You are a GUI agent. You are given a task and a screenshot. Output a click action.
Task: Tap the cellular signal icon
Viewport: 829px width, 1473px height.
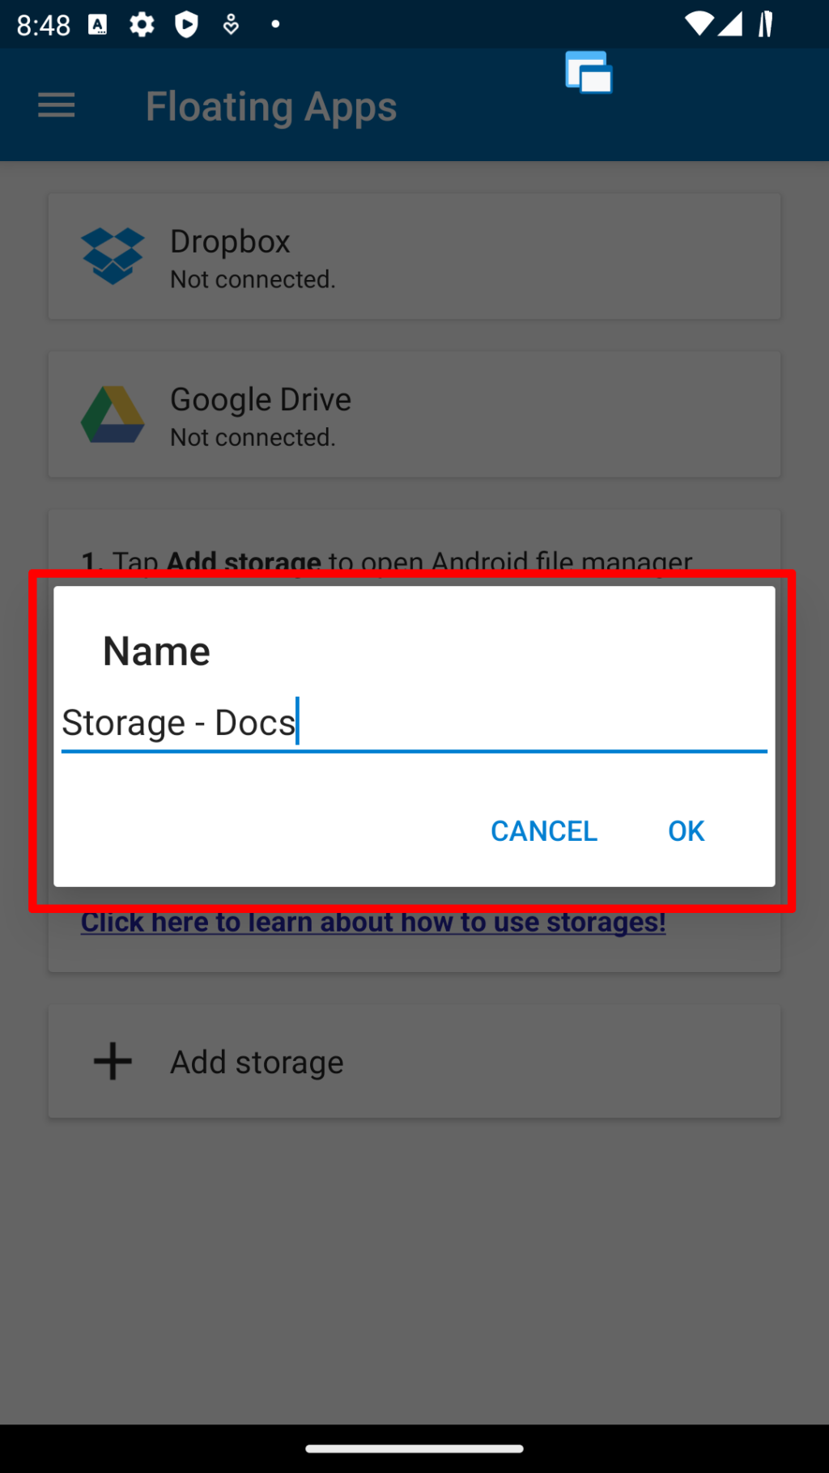731,25
